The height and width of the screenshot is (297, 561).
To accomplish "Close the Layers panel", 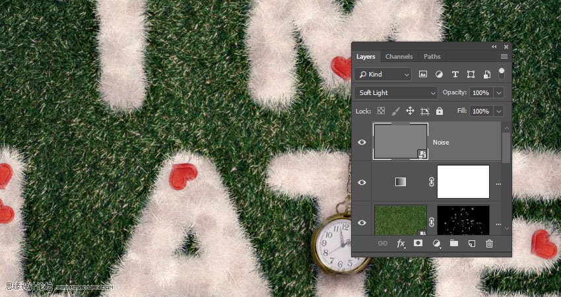I will (x=506, y=46).
